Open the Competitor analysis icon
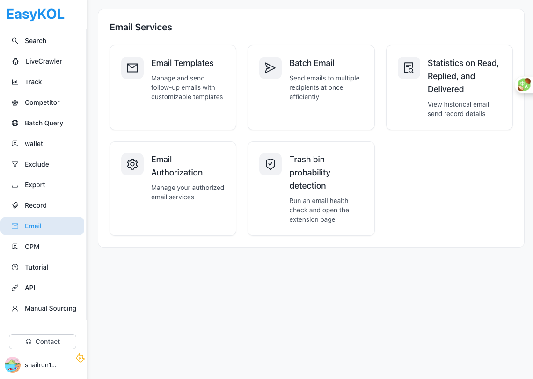Viewport: 533px width, 379px height. tap(15, 102)
